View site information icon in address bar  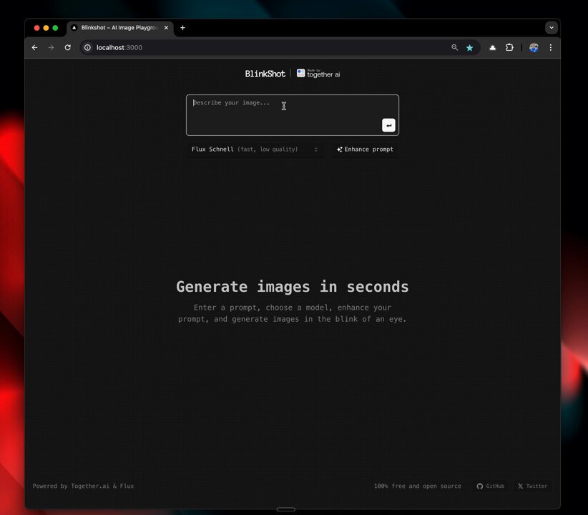(x=87, y=48)
